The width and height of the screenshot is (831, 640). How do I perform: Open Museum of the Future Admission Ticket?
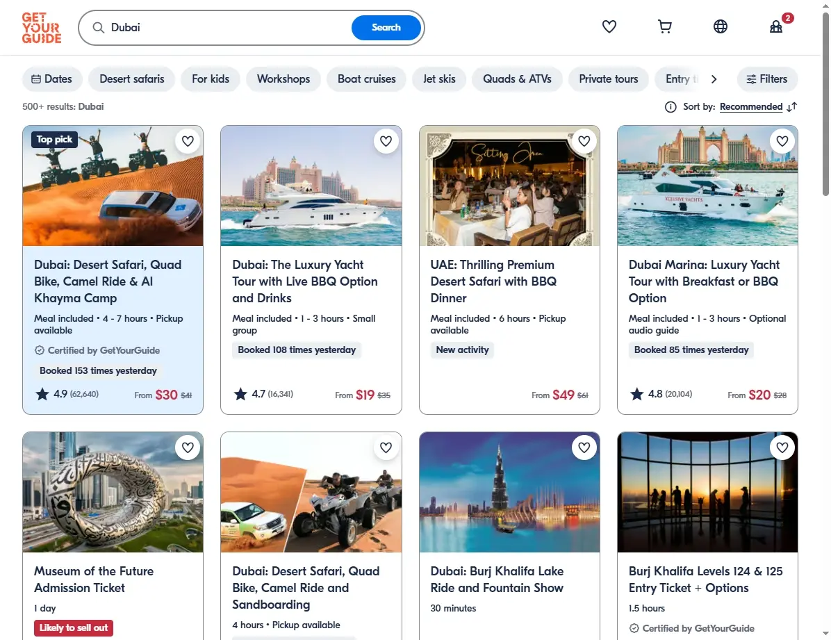pyautogui.click(x=94, y=580)
